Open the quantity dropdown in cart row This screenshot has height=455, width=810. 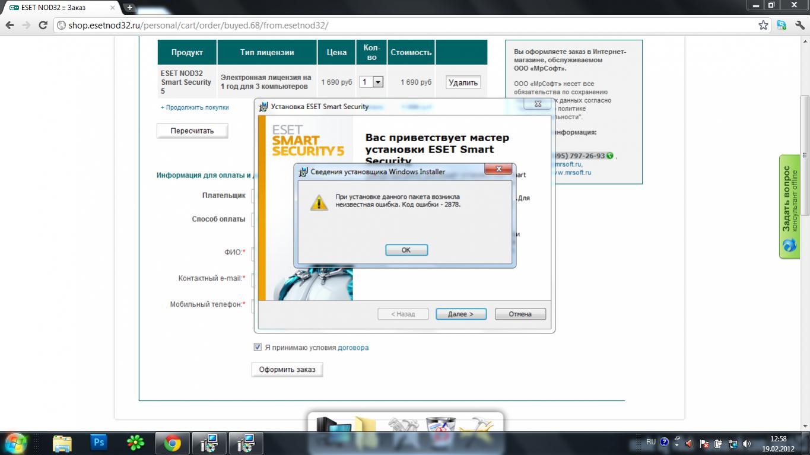tap(377, 82)
